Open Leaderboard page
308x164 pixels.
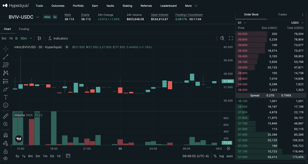point(168,6)
